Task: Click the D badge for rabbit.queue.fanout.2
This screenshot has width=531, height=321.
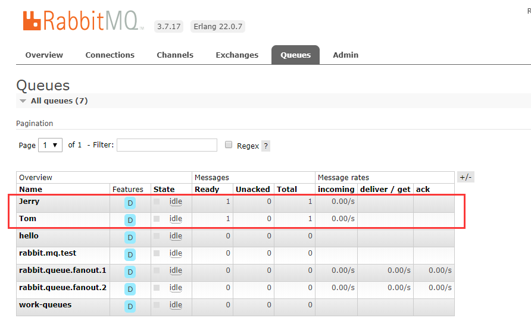Action: click(x=130, y=289)
